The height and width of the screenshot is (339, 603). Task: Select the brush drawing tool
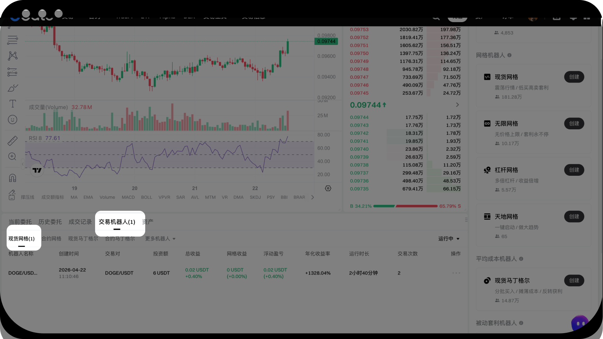tap(13, 88)
